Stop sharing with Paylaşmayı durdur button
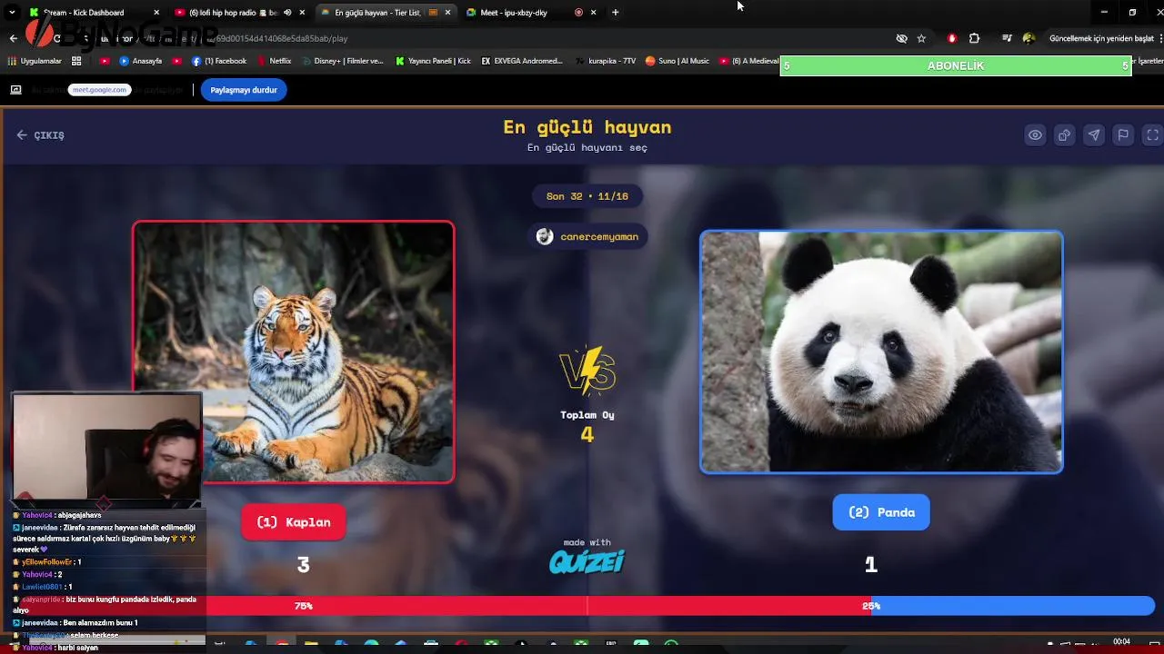The height and width of the screenshot is (654, 1164). [x=244, y=90]
